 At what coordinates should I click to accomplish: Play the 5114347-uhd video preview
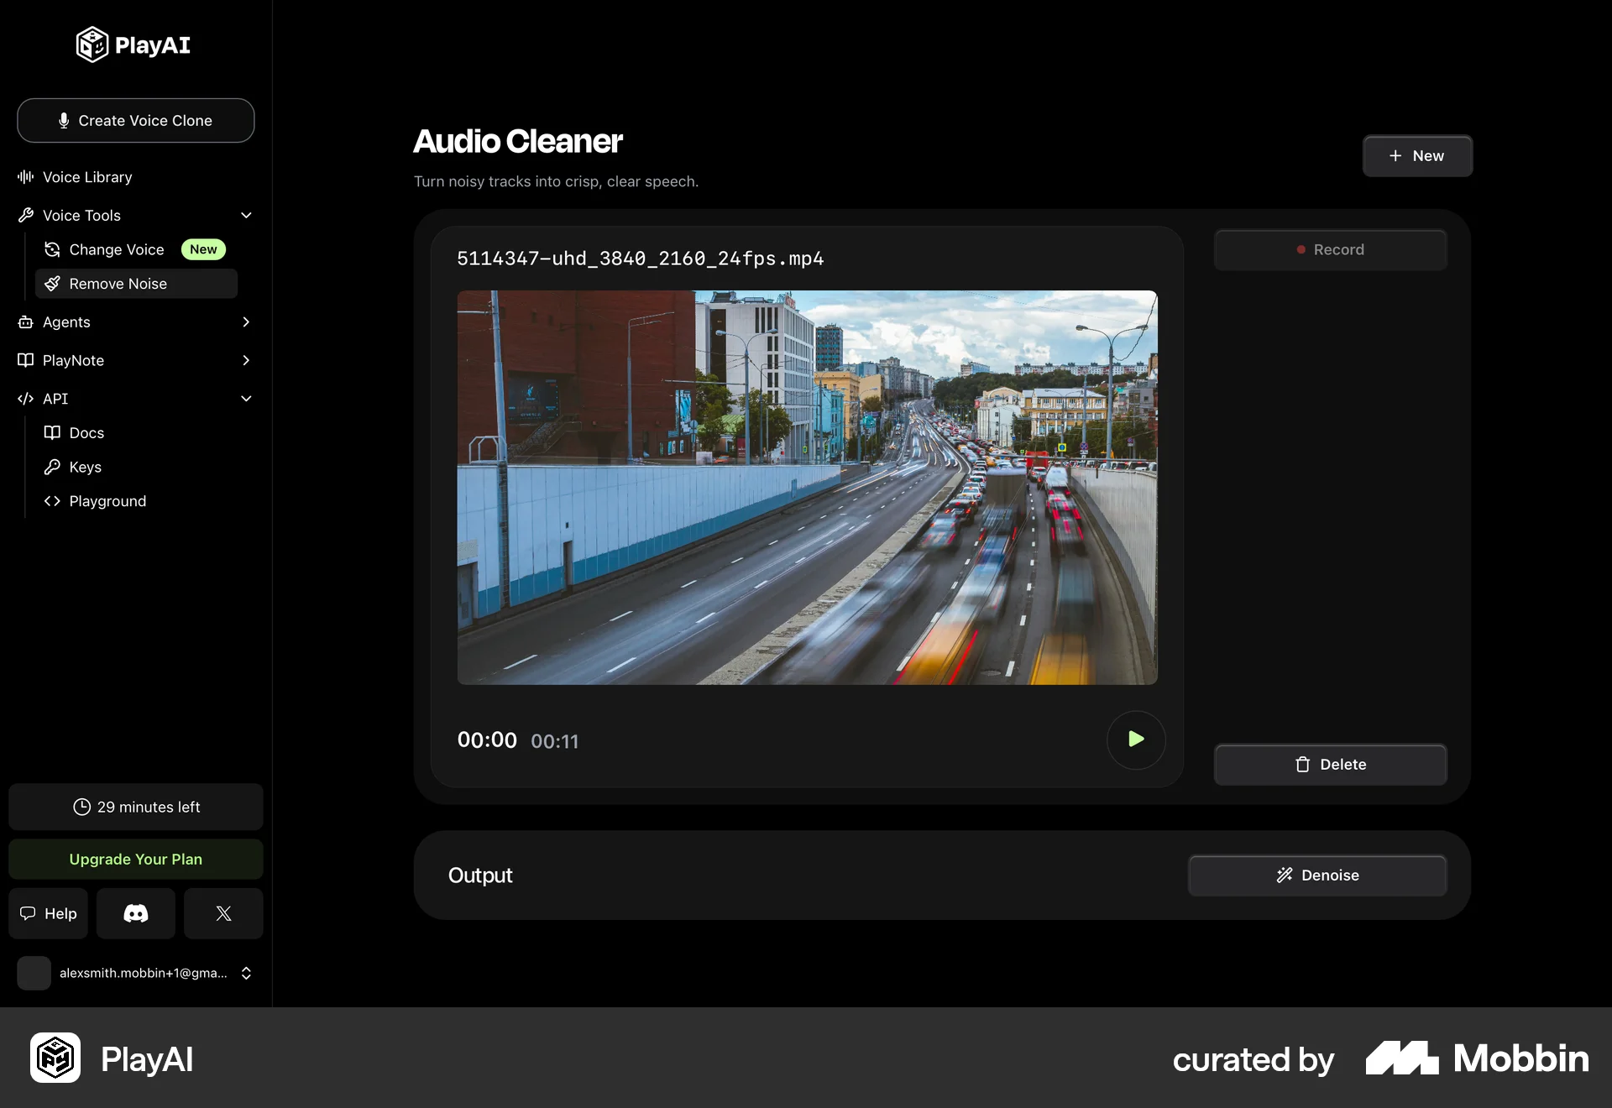[x=1136, y=740]
